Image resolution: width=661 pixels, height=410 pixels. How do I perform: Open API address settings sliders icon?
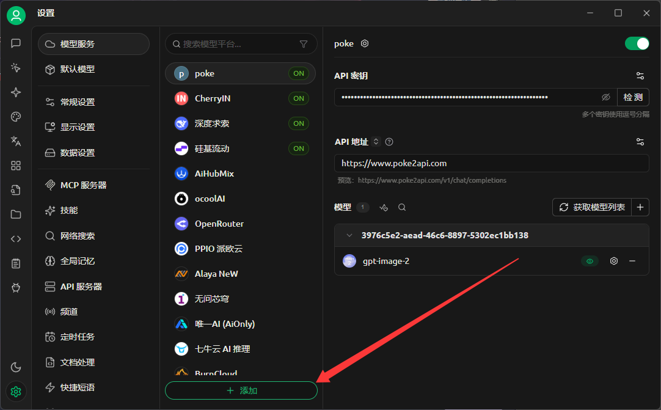(x=640, y=142)
